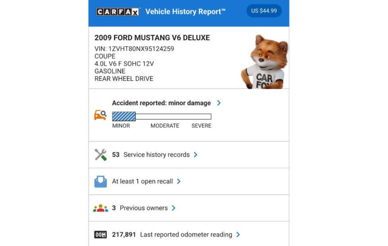The height and width of the screenshot is (246, 388).
Task: Expand service history records chevron
Action: pos(195,154)
